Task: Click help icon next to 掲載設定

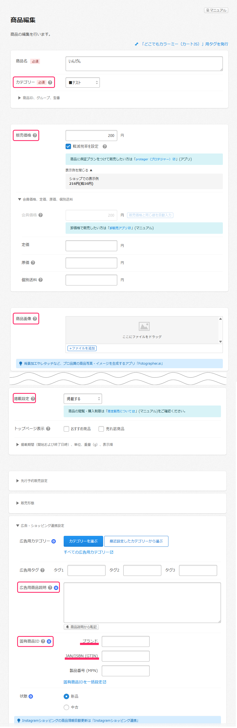Action: [x=33, y=399]
